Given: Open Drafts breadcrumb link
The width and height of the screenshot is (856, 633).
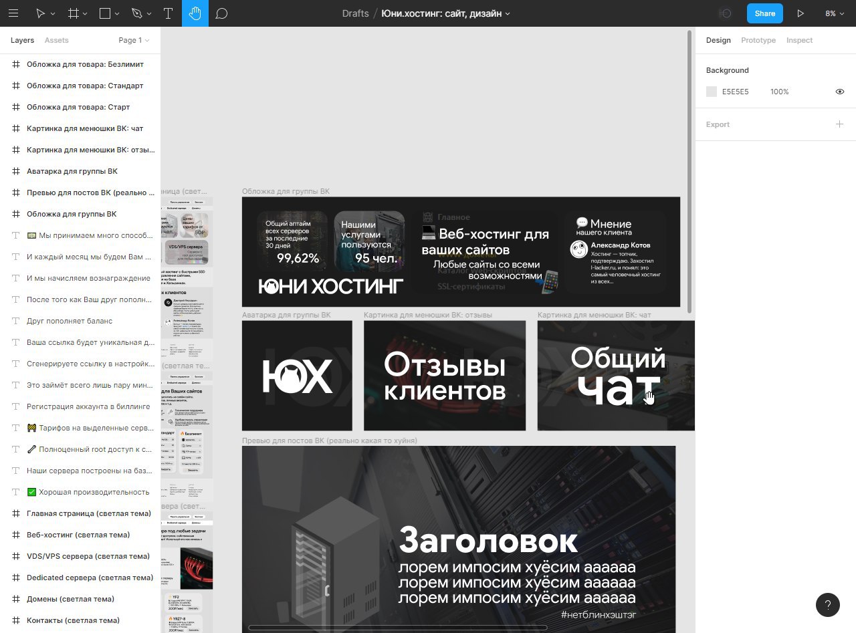Looking at the screenshot, I should 355,13.
